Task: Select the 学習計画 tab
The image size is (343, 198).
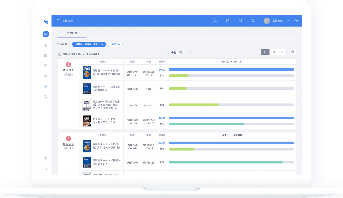Action: 72,33
